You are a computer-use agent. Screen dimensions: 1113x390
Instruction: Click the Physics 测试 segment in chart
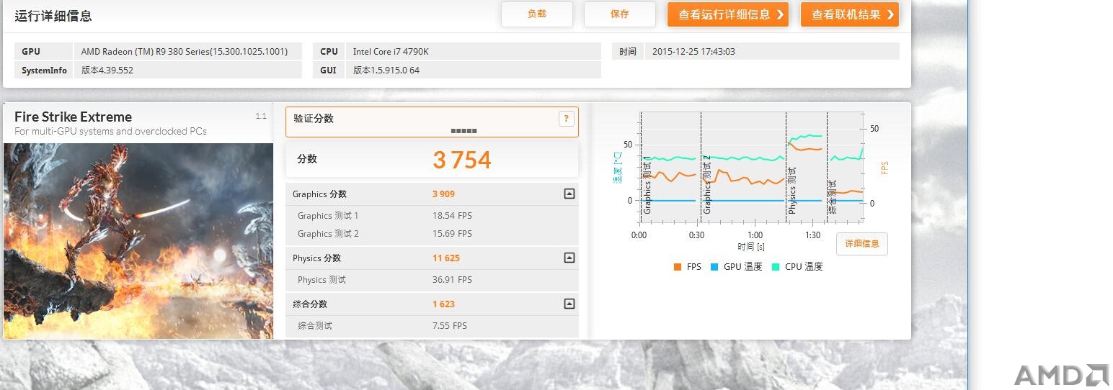click(x=806, y=167)
